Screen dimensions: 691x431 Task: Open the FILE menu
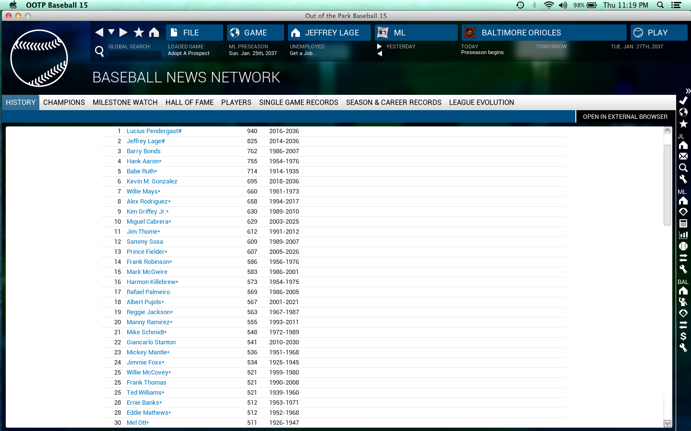194,33
